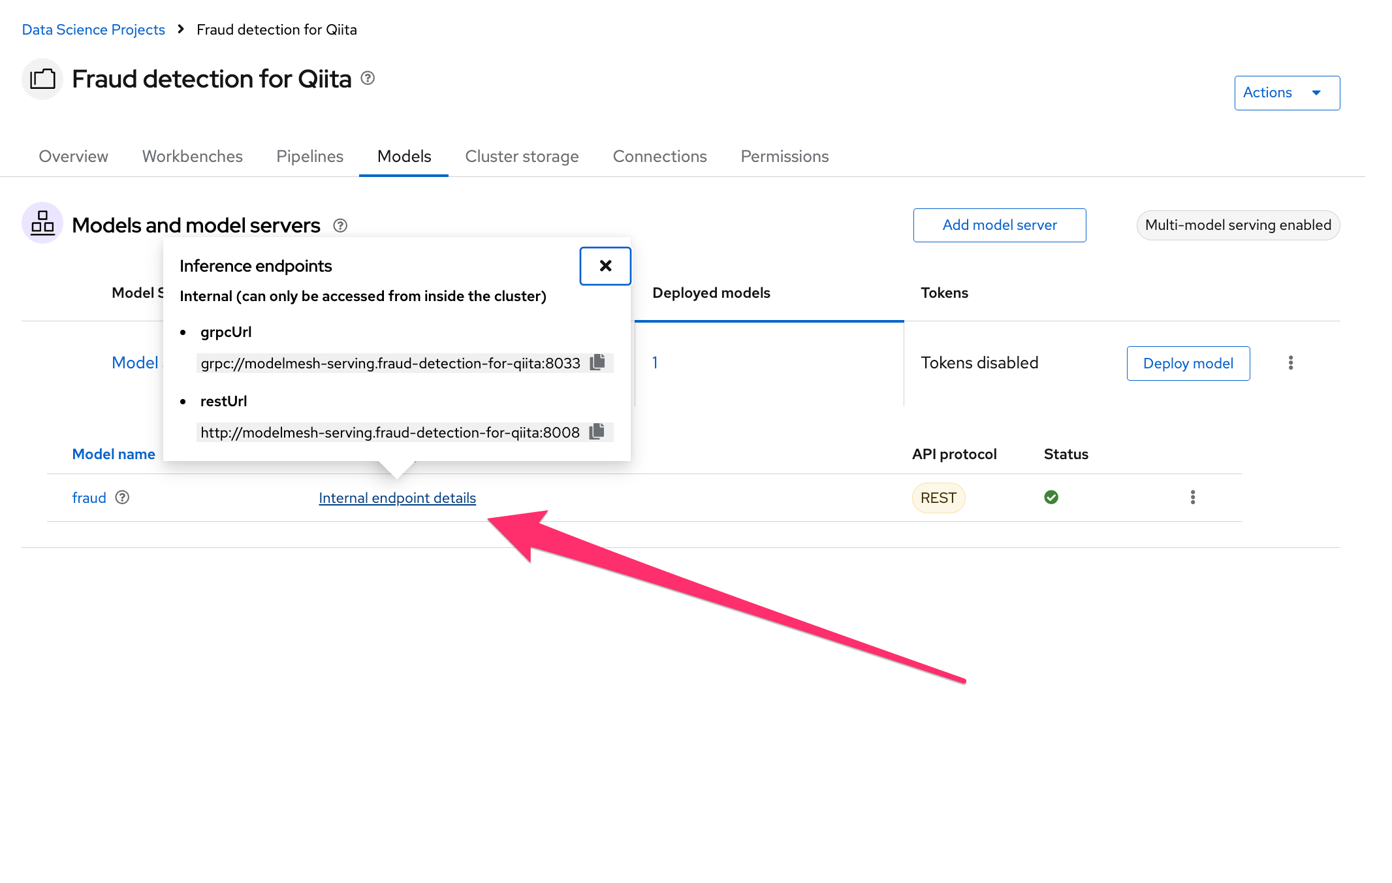
Task: Open the fraud model link
Action: tap(89, 498)
